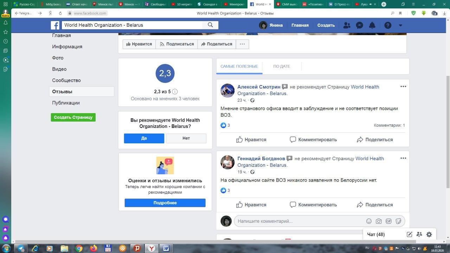Open new browser tab plus button
This screenshot has width=450, height=253.
coord(384,4)
